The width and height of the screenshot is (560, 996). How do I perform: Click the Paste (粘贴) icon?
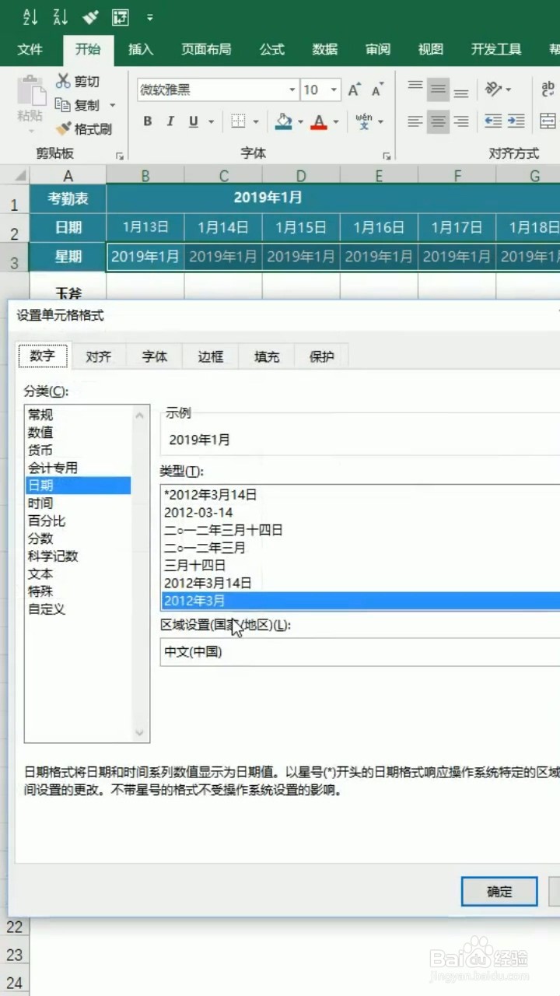pyautogui.click(x=30, y=89)
